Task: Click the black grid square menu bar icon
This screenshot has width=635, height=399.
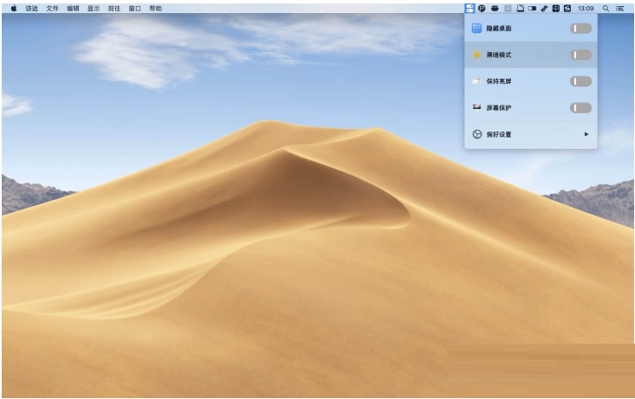Action: click(x=556, y=8)
